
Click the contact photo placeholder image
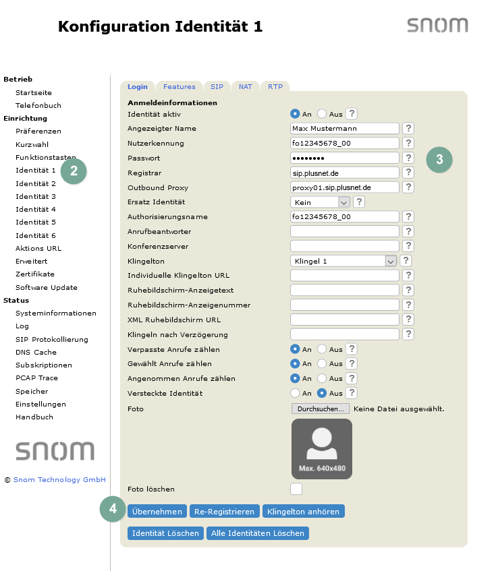click(x=322, y=449)
